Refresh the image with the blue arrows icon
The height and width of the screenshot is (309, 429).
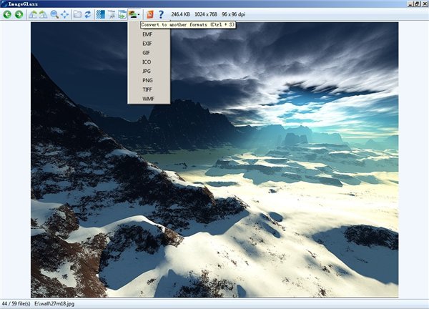[x=87, y=14]
